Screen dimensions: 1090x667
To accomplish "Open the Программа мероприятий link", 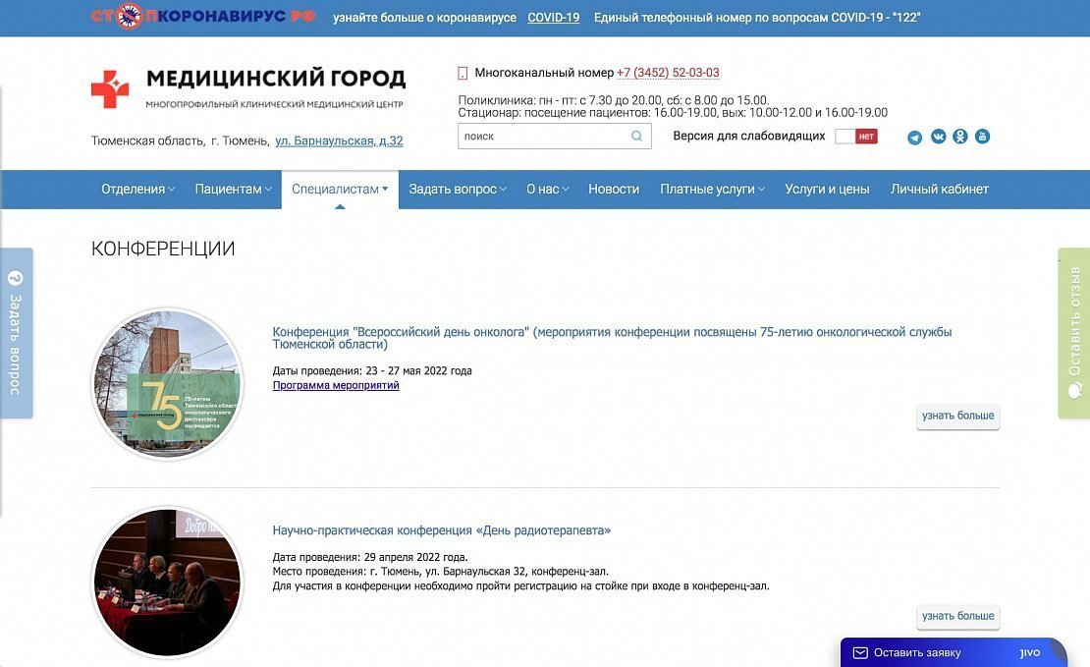I will pos(336,386).
